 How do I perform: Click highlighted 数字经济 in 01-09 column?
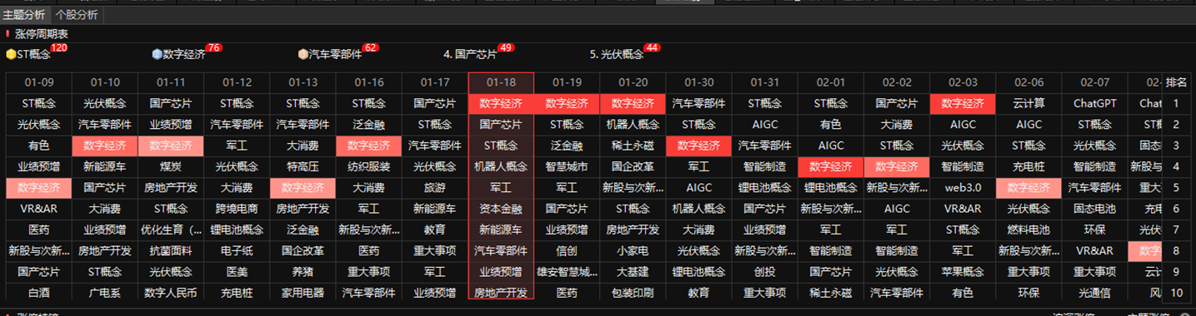click(x=38, y=188)
